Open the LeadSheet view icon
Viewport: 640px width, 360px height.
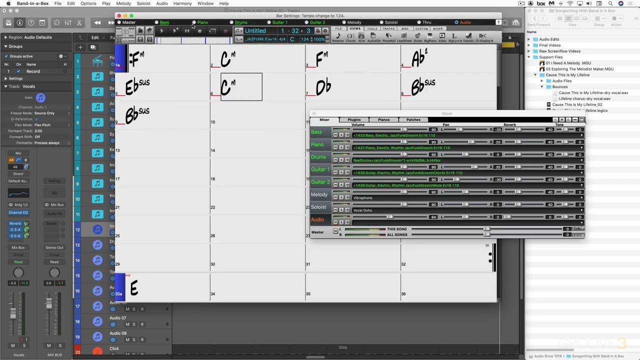404,36
